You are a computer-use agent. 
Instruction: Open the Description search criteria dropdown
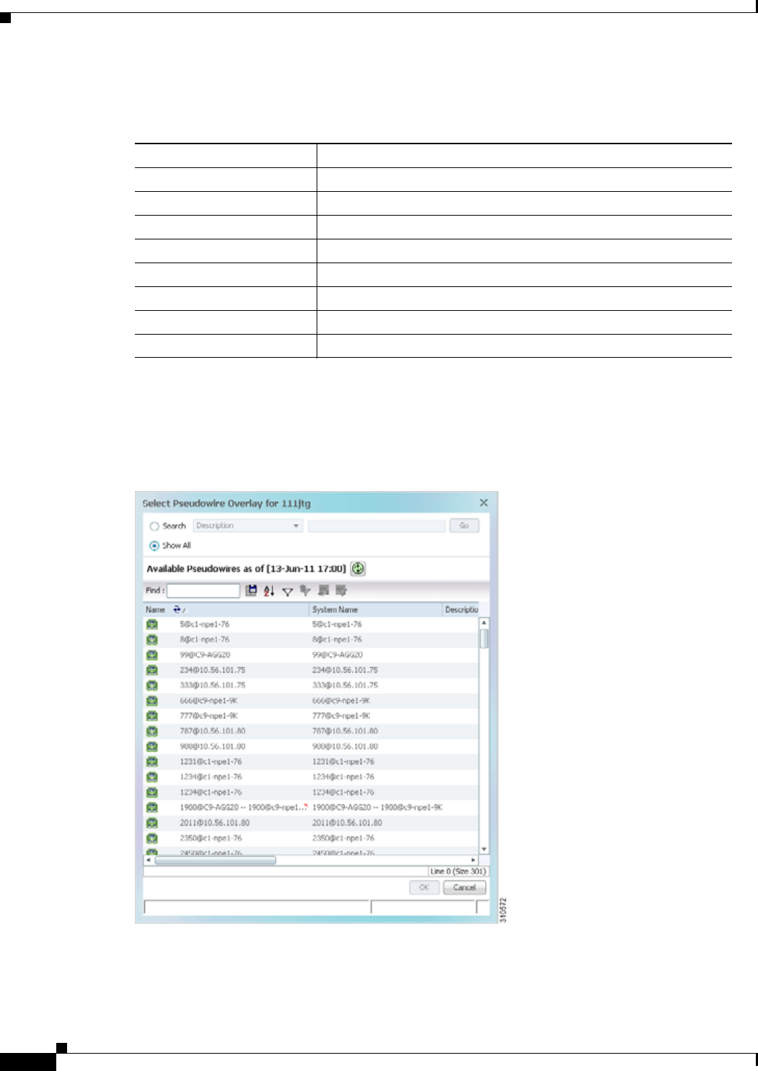pyautogui.click(x=247, y=526)
